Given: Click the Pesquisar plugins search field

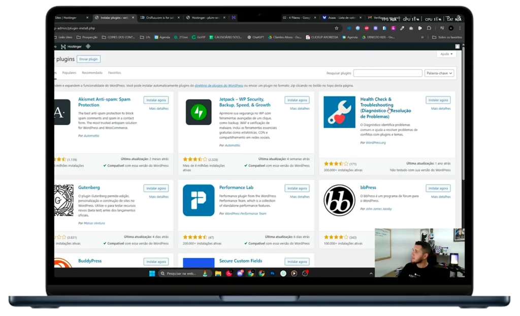Looking at the screenshot, I should click(x=387, y=73).
